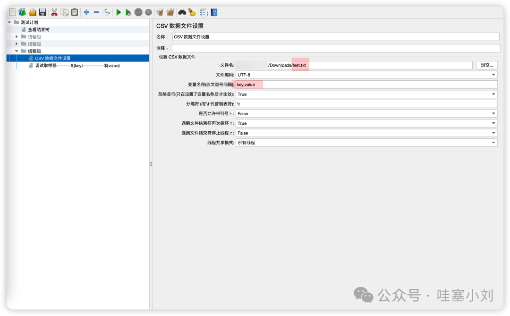
Task: Click the 分隔符 delimiter field
Action: pos(366,104)
